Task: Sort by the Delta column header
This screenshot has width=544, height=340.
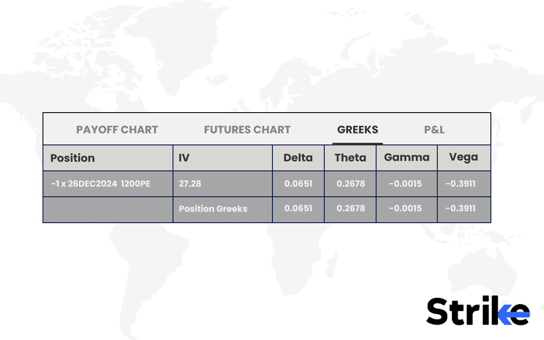Action: (x=298, y=158)
